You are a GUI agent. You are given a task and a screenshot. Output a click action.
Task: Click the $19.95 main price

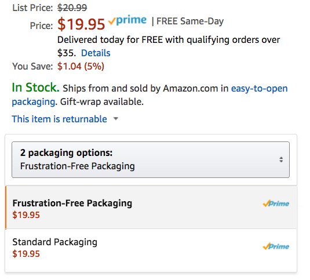tap(81, 24)
